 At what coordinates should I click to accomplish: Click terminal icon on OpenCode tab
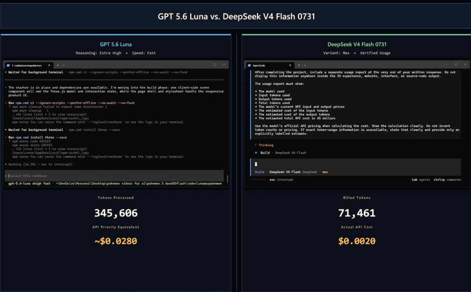coord(249,65)
